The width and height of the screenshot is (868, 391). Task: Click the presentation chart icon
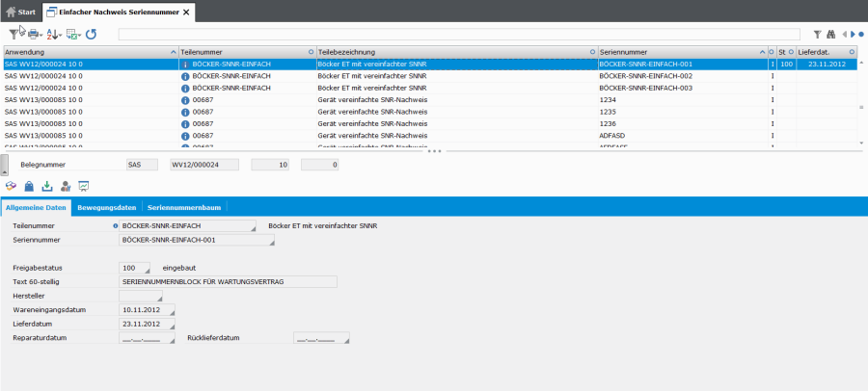pos(84,186)
